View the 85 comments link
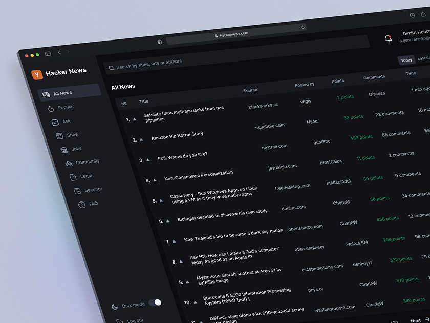The height and width of the screenshot is (323, 430). (395, 133)
